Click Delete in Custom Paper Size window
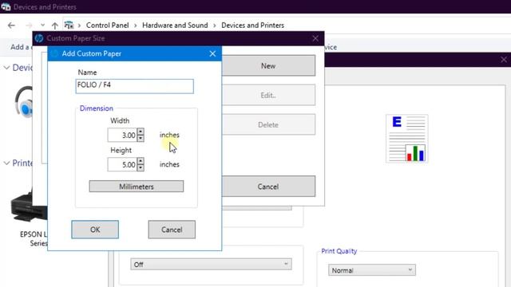The image size is (511, 287). (268, 124)
